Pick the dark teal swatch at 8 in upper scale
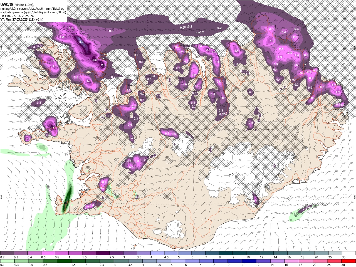The image size is (356, 267). tap(225, 253)
